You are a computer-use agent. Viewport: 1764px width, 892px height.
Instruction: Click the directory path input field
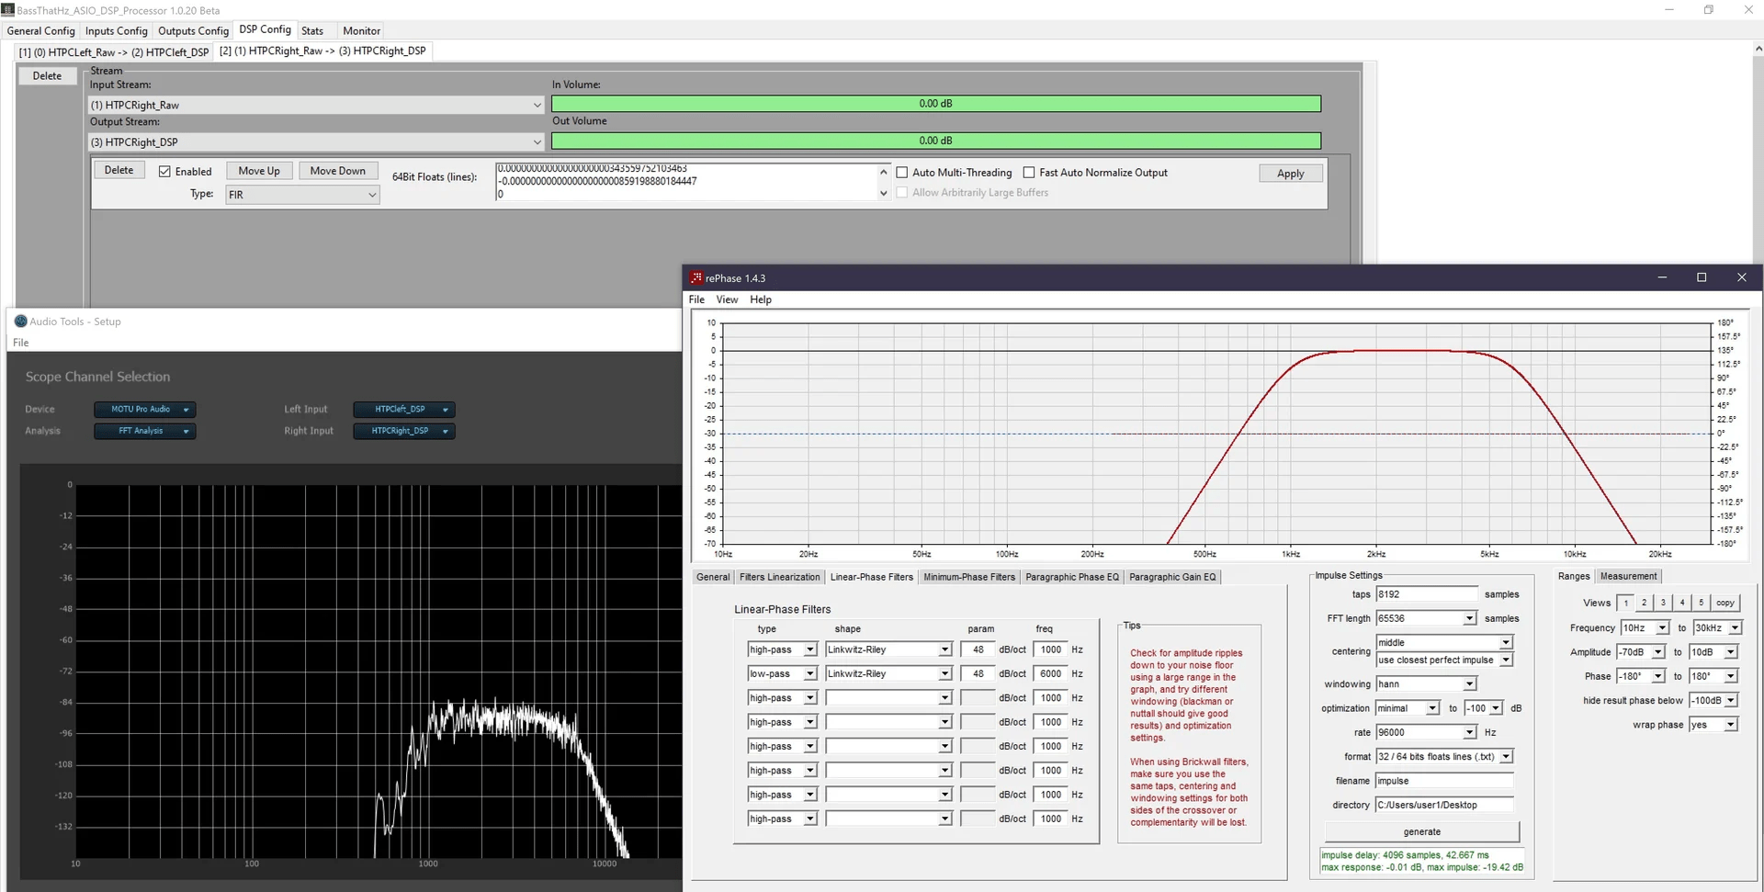pyautogui.click(x=1443, y=805)
